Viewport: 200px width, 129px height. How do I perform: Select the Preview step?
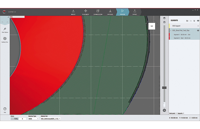123,12
